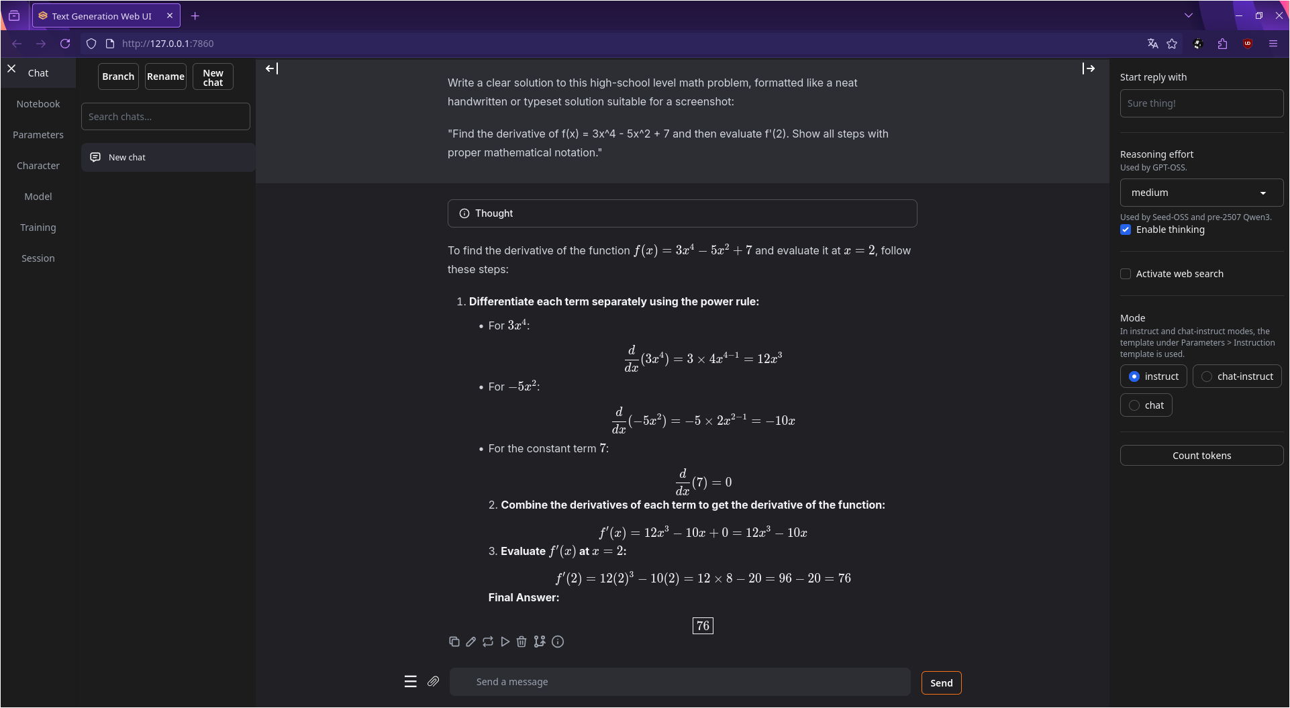
Task: Attach a file with the paperclip icon
Action: tap(434, 681)
